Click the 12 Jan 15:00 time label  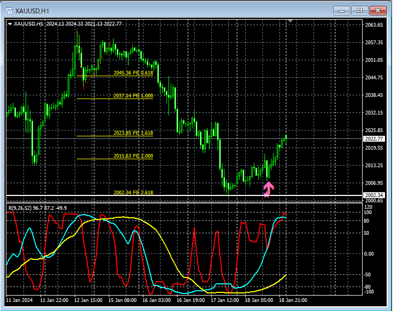click(x=88, y=300)
